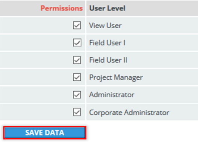Click the Field User II label text
Screen dimensions: 198x142
tap(108, 60)
